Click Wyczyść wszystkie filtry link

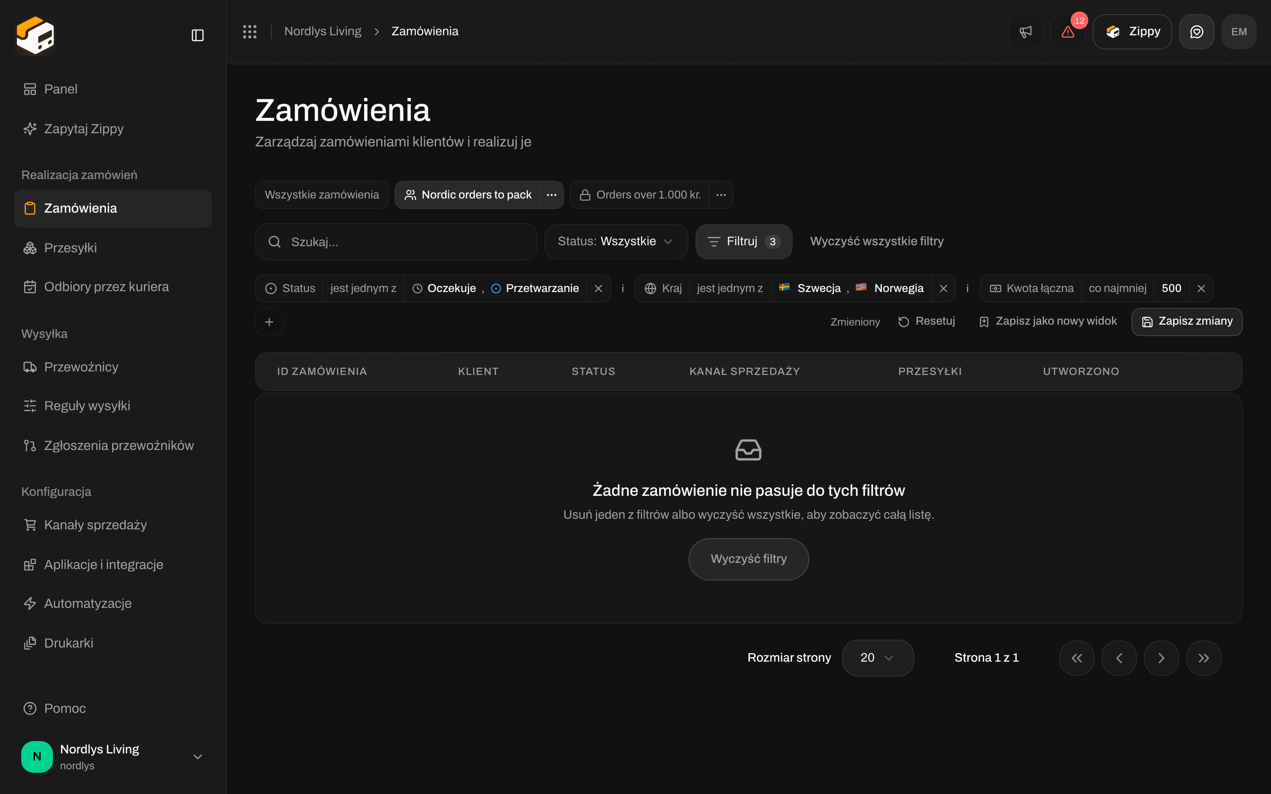point(876,242)
